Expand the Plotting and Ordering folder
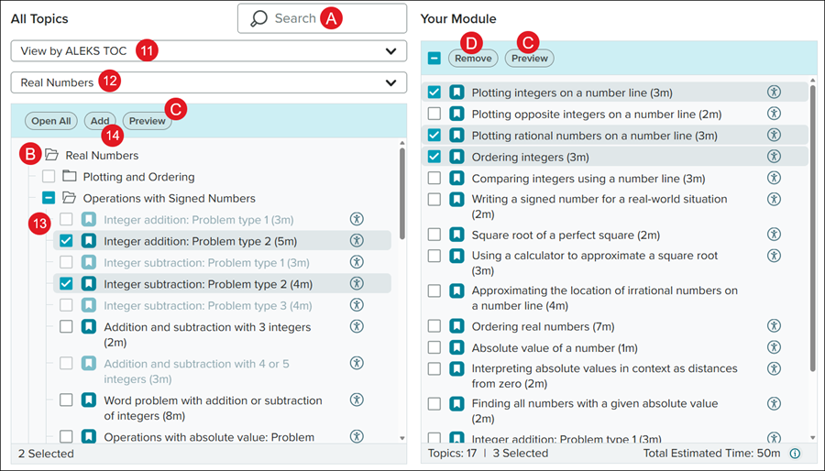825x471 pixels. click(x=71, y=177)
